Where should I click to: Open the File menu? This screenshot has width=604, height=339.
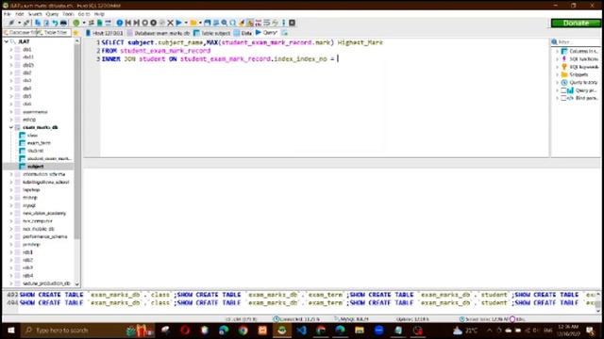[8, 14]
